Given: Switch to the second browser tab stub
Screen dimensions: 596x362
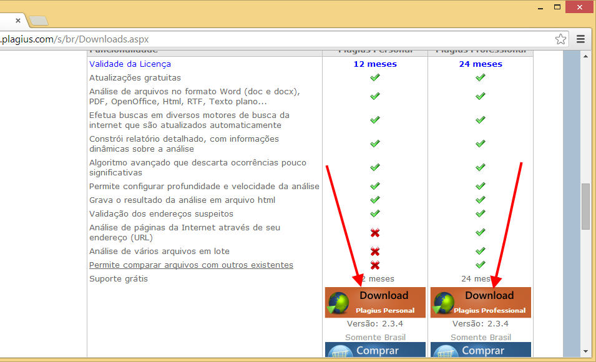Looking at the screenshot, I should [x=37, y=21].
